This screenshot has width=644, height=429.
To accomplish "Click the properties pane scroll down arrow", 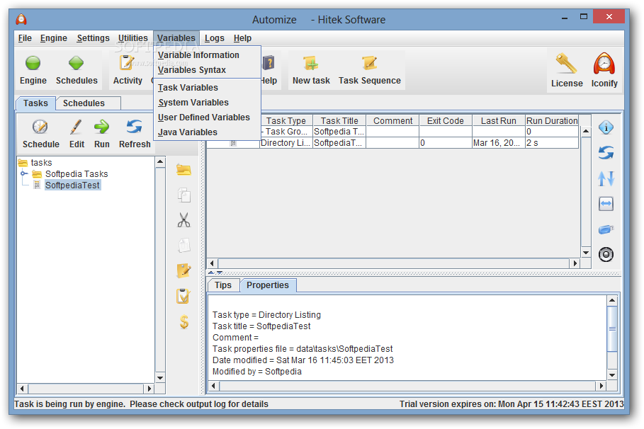I will point(612,374).
